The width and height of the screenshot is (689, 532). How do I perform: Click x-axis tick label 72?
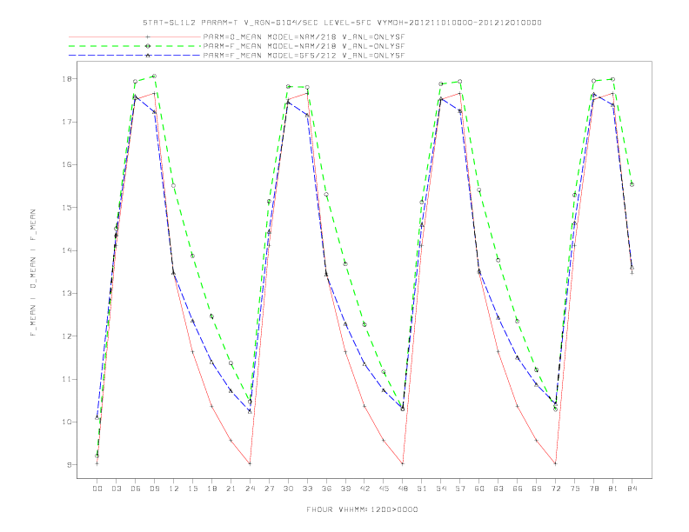tap(556, 489)
